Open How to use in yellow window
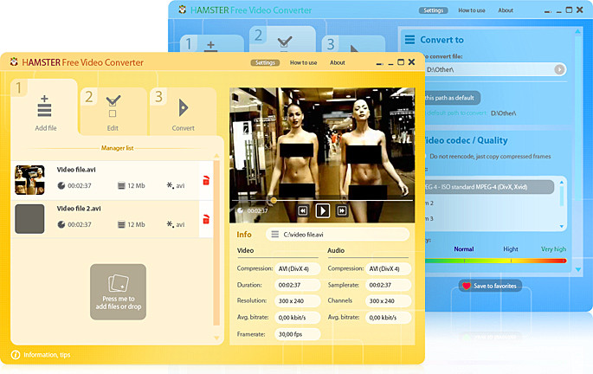The height and width of the screenshot is (374, 593). pos(303,63)
